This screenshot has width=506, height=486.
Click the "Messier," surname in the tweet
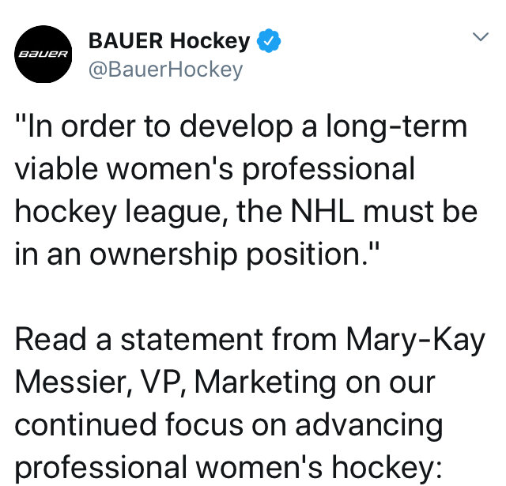pyautogui.click(x=74, y=382)
